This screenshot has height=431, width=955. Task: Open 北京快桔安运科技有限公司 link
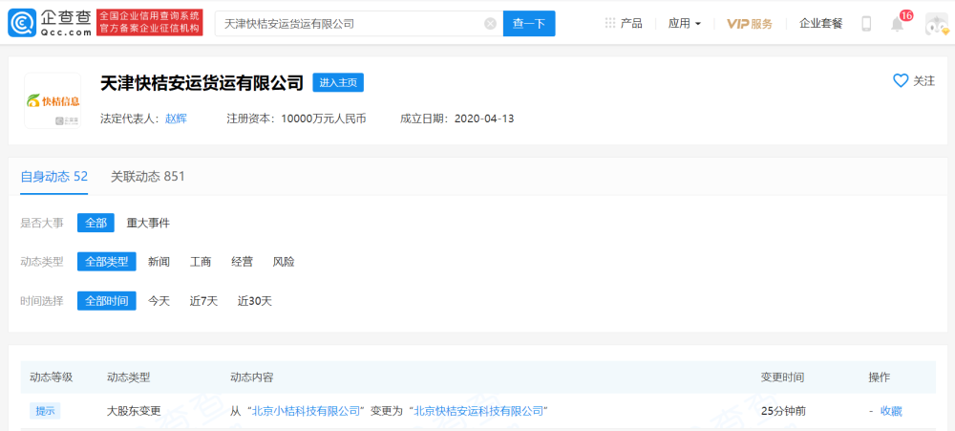pos(478,412)
